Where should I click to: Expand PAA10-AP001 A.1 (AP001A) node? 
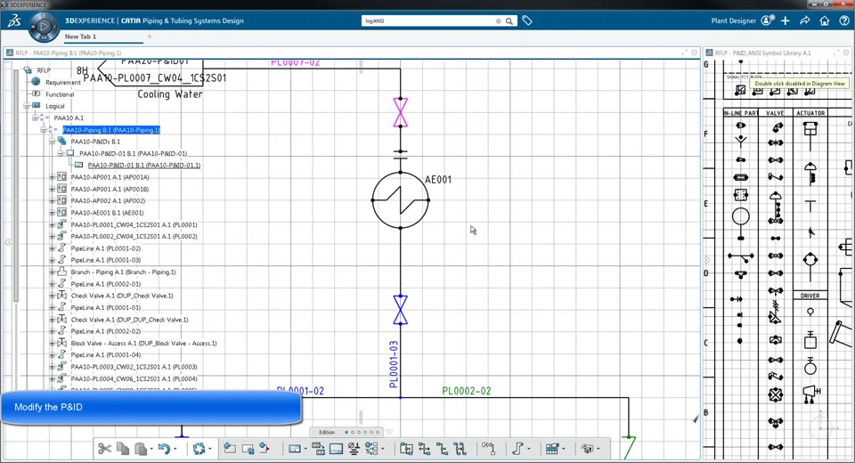53,177
